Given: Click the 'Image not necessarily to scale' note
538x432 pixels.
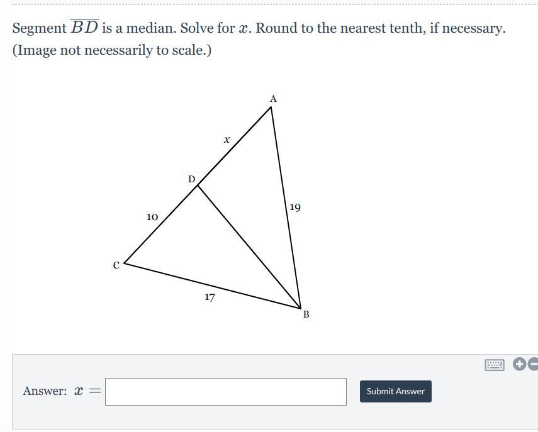Looking at the screenshot, I should (x=112, y=50).
